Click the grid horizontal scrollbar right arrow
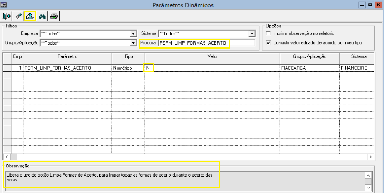384x193 pixels. (371, 157)
